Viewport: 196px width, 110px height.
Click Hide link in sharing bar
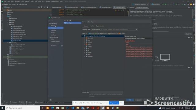click(x=121, y=103)
